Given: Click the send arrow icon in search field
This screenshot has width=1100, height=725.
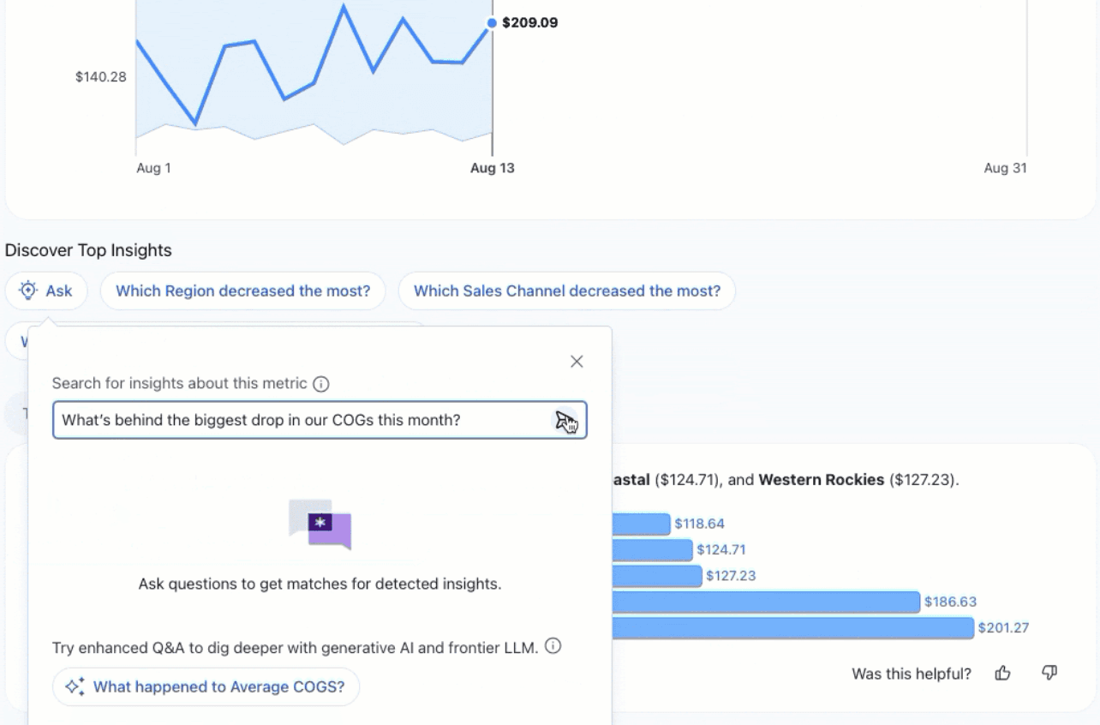Looking at the screenshot, I should [x=565, y=421].
